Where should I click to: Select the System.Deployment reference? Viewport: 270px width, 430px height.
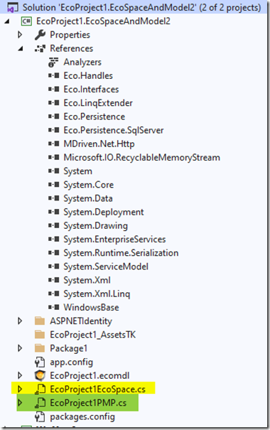tap(104, 213)
